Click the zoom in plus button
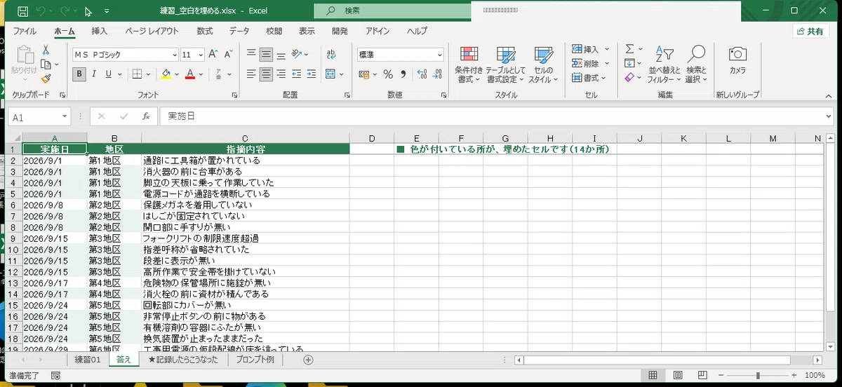Viewport: 842px width, 387px height. coord(793,376)
